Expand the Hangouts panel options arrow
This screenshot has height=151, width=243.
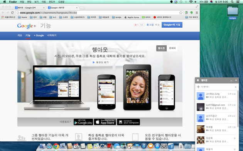coord(236,87)
